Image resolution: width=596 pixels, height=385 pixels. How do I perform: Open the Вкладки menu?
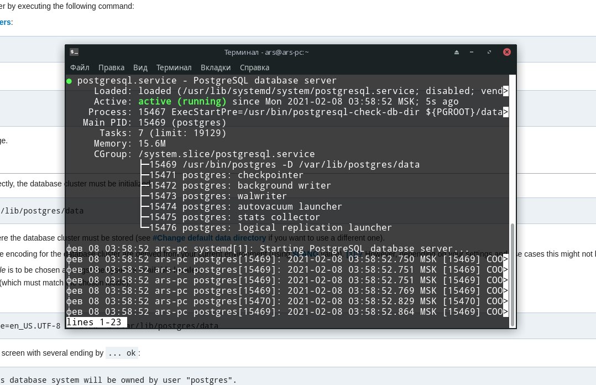pos(216,67)
